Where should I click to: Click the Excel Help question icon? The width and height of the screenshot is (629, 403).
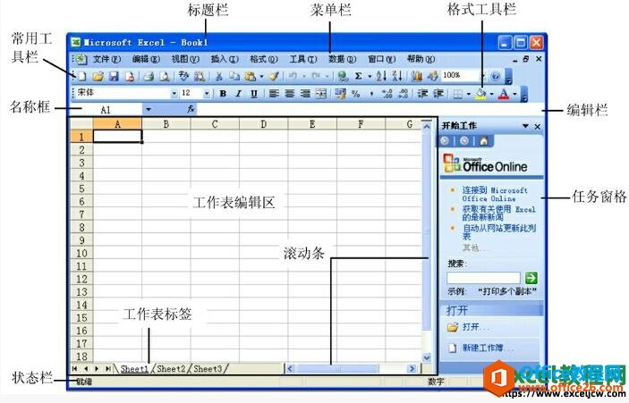coord(496,76)
